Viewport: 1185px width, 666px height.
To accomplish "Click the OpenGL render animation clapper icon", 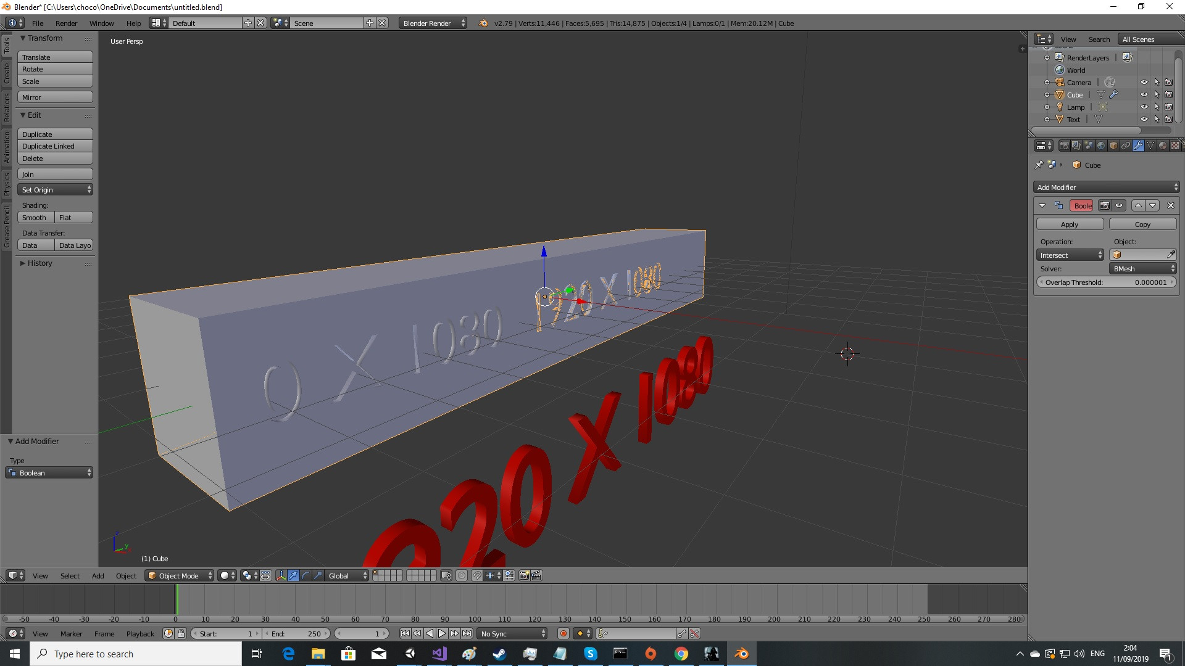I will tap(536, 575).
